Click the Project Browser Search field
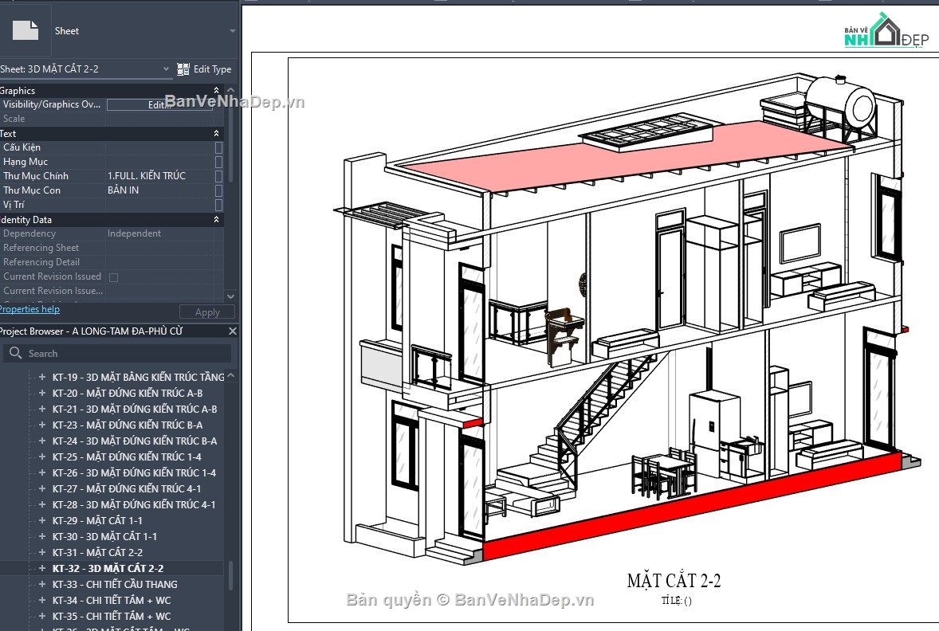939x631 pixels. pos(116,353)
